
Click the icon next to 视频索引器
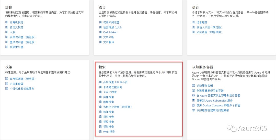pos(7,47)
